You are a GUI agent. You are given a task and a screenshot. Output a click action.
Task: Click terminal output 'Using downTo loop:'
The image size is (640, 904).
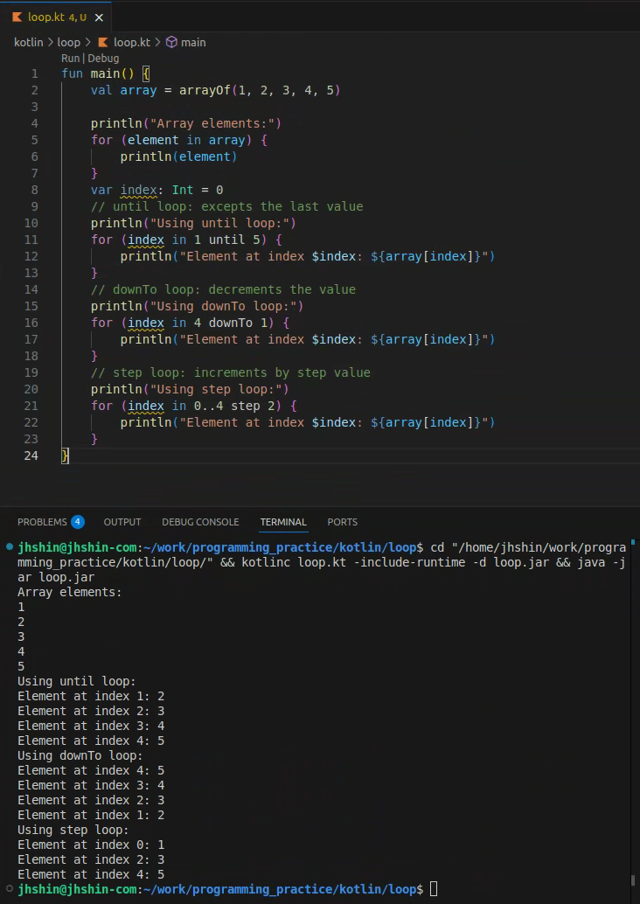(80, 756)
